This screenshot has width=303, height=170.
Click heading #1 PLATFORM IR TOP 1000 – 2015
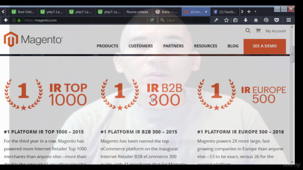point(44,132)
